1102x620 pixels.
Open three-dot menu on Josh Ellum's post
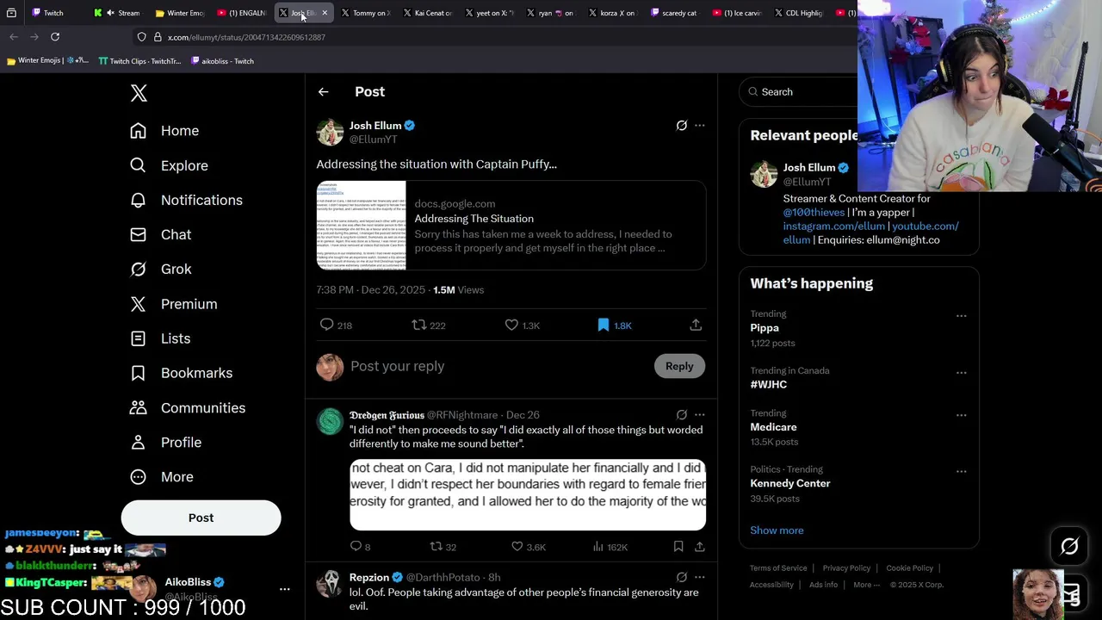699,126
